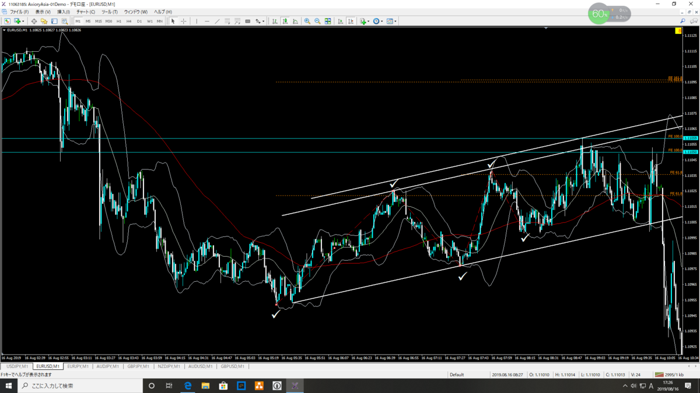This screenshot has width=700, height=393.
Task: Select the Horizontal Line drawing tool
Action: [x=207, y=21]
